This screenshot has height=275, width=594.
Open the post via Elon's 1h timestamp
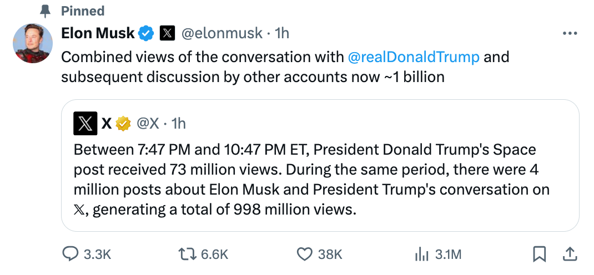(x=282, y=33)
